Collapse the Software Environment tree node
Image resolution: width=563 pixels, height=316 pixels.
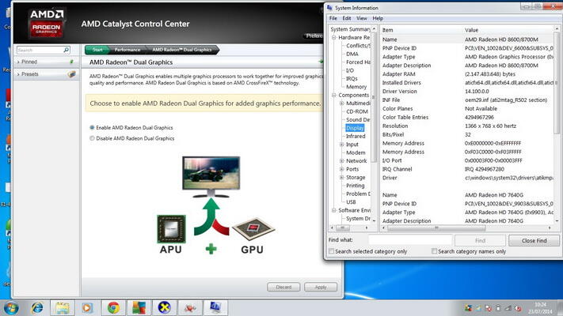(333, 210)
